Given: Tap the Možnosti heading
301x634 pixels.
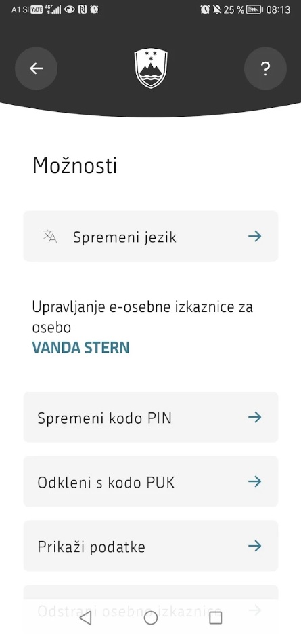Looking at the screenshot, I should pyautogui.click(x=74, y=165).
